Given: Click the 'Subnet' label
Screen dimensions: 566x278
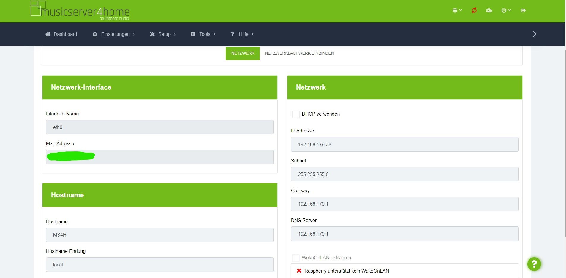Looking at the screenshot, I should 298,161.
